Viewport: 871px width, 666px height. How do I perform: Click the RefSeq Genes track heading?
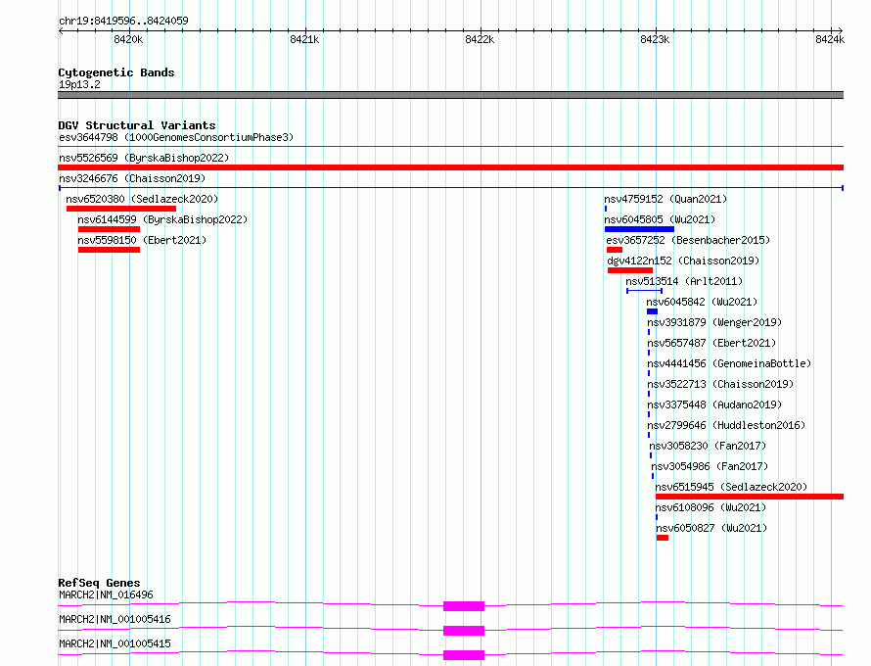[99, 583]
